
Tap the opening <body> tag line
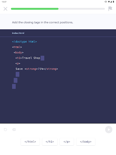(19, 53)
